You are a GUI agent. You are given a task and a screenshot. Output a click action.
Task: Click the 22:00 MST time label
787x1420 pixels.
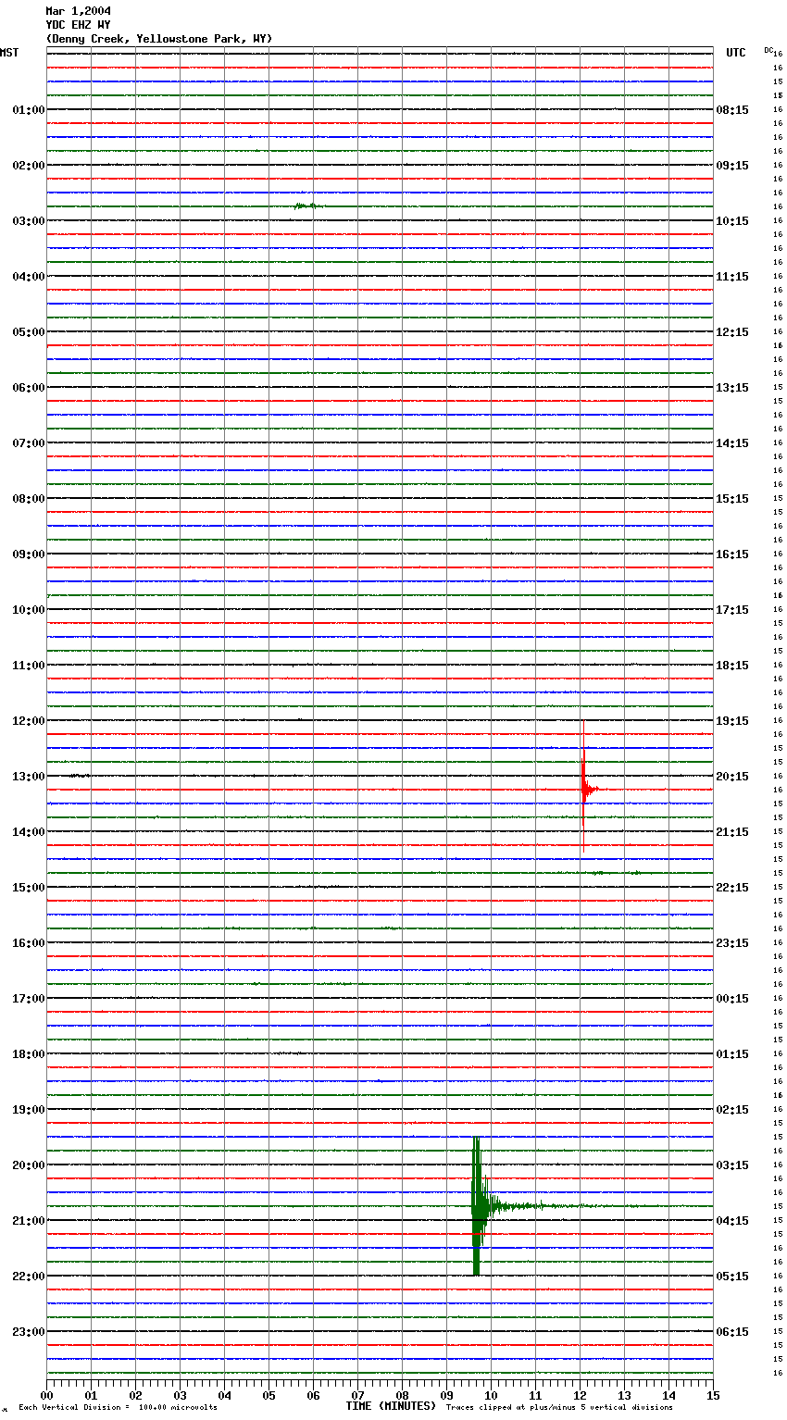click(x=29, y=1277)
